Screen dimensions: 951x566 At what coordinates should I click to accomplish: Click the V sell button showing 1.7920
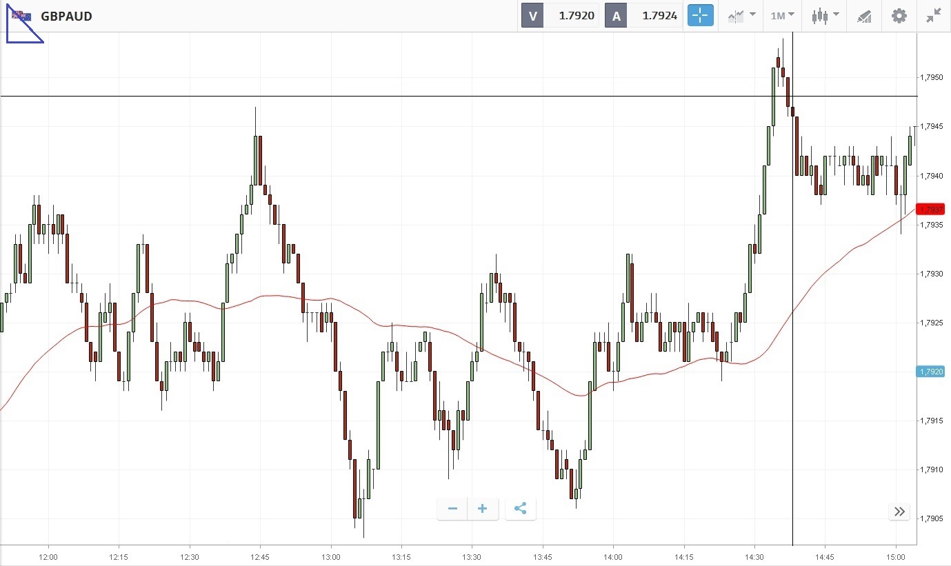(561, 16)
